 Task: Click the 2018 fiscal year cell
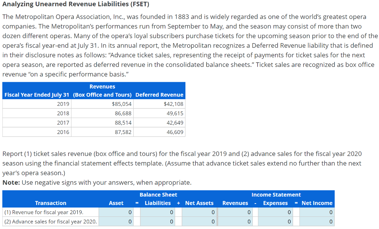click(x=37, y=114)
